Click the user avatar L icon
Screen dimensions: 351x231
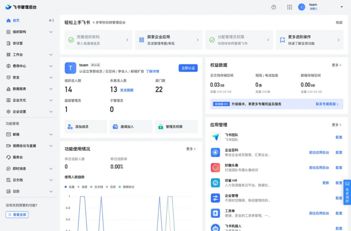point(302,7)
